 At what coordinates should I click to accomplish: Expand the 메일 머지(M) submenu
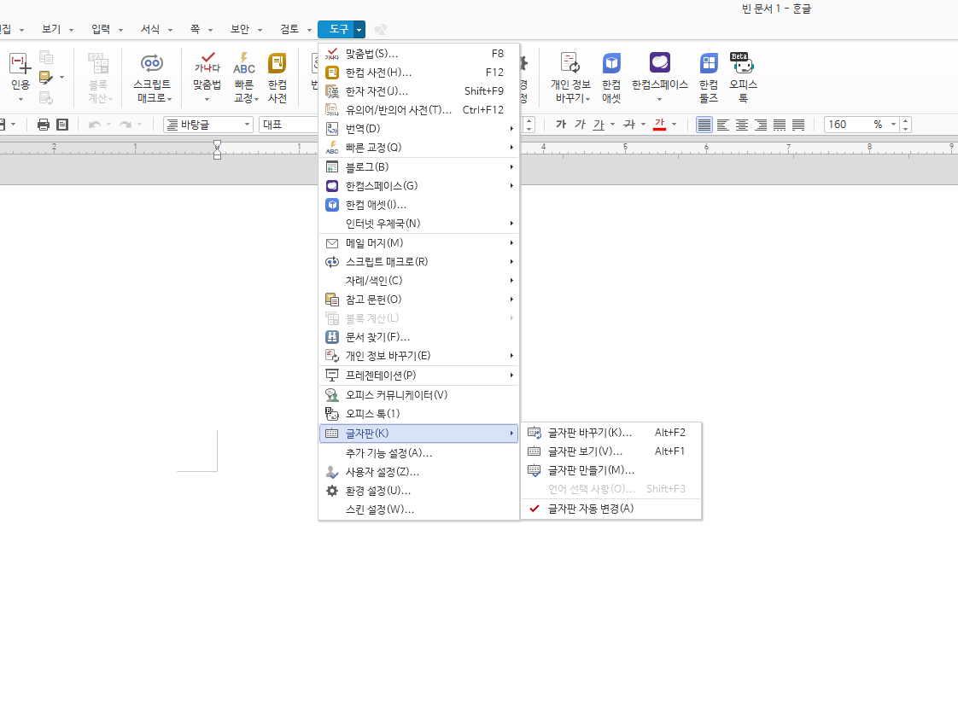pyautogui.click(x=418, y=243)
